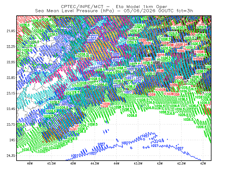The width and height of the screenshot is (228, 176).
Task: Select the 45.5W longitude axis label
Action: (x=52, y=163)
